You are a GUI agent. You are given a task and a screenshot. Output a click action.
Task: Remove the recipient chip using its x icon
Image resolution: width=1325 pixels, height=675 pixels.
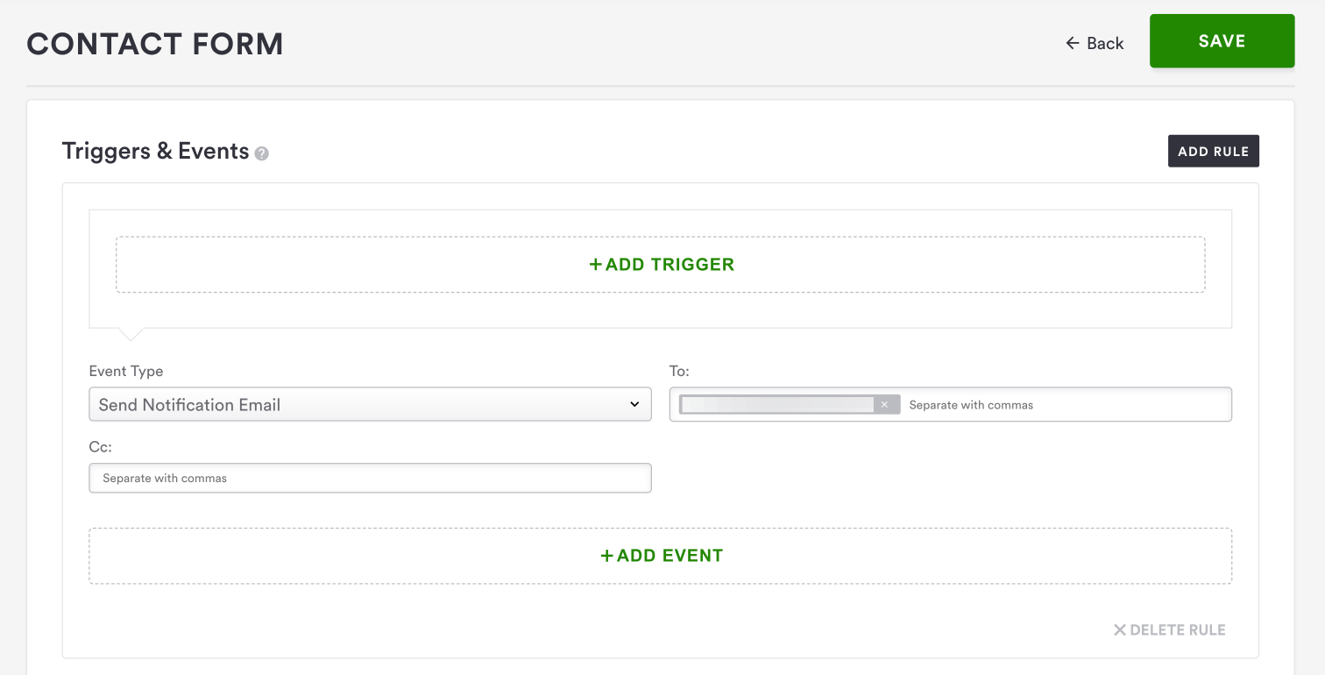click(x=884, y=404)
